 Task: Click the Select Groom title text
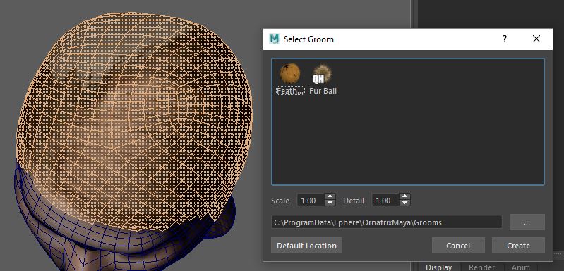coord(308,39)
